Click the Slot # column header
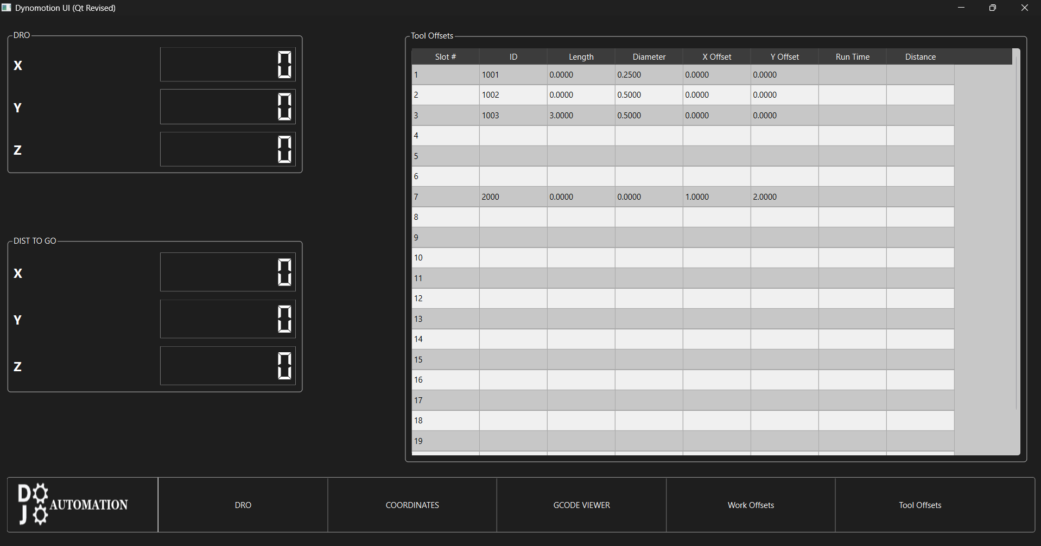Screen dimensions: 1041x546 (445, 57)
